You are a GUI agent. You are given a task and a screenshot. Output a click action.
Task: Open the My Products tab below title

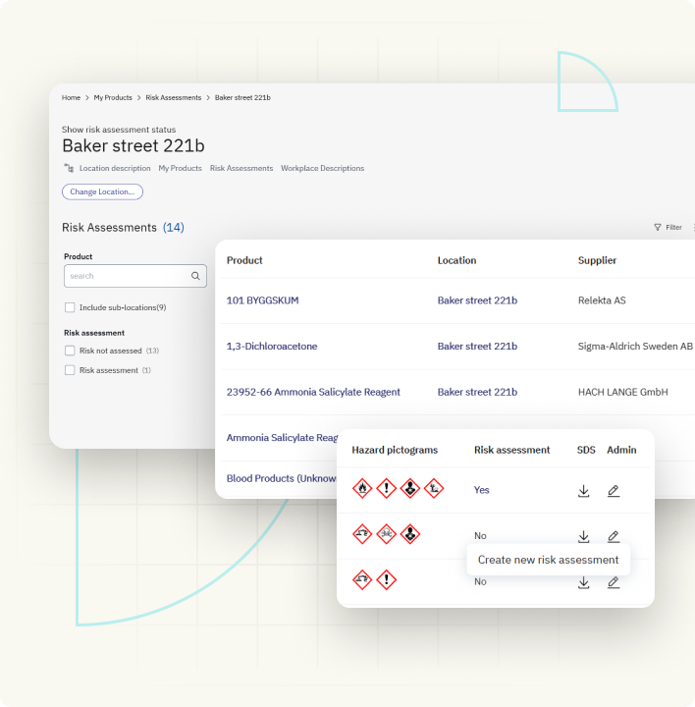(x=180, y=169)
